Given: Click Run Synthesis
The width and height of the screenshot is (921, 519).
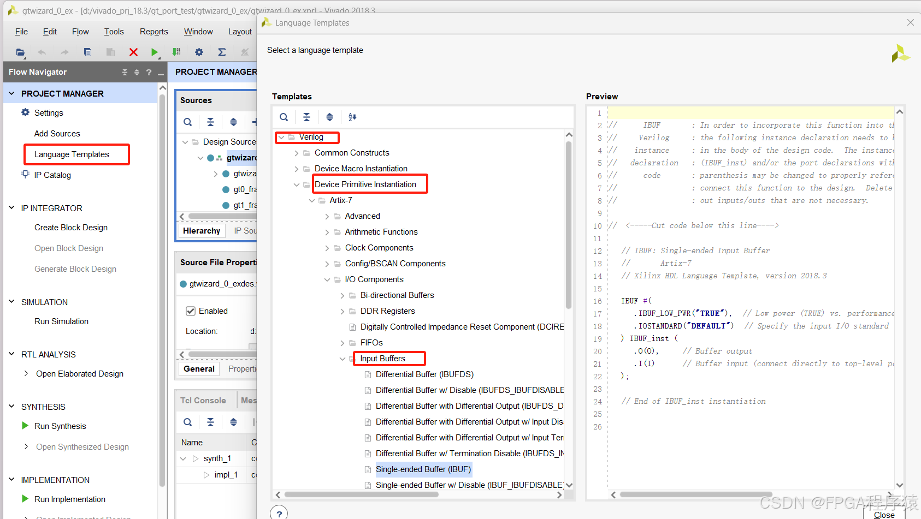Looking at the screenshot, I should (x=60, y=426).
